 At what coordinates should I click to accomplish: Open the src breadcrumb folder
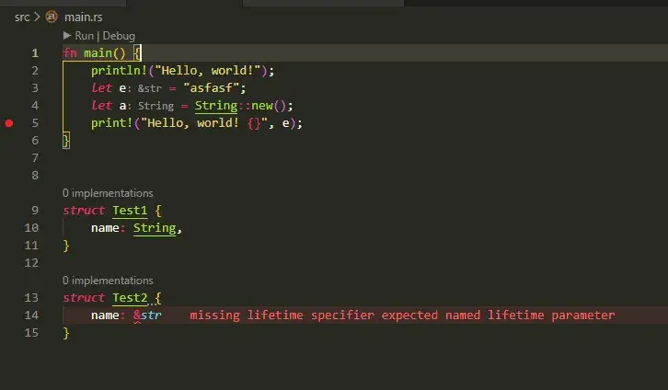coord(22,17)
